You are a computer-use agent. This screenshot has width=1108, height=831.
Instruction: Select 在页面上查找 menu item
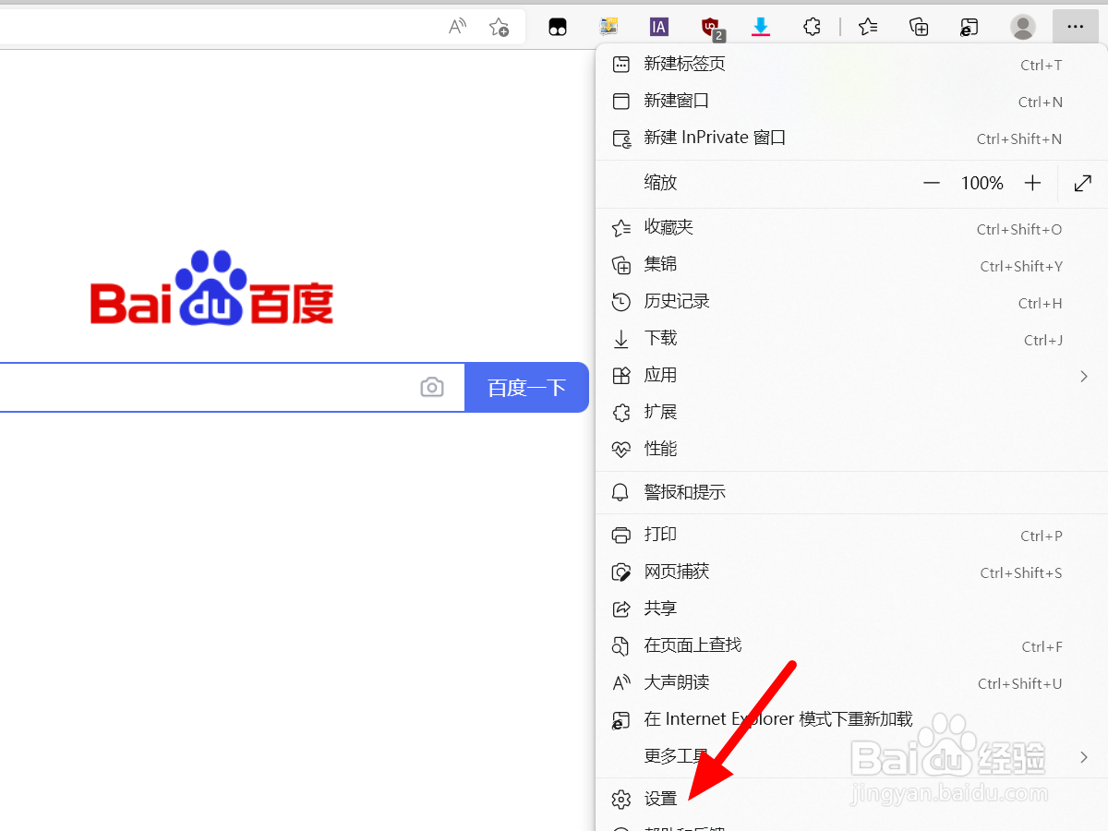tap(851, 645)
